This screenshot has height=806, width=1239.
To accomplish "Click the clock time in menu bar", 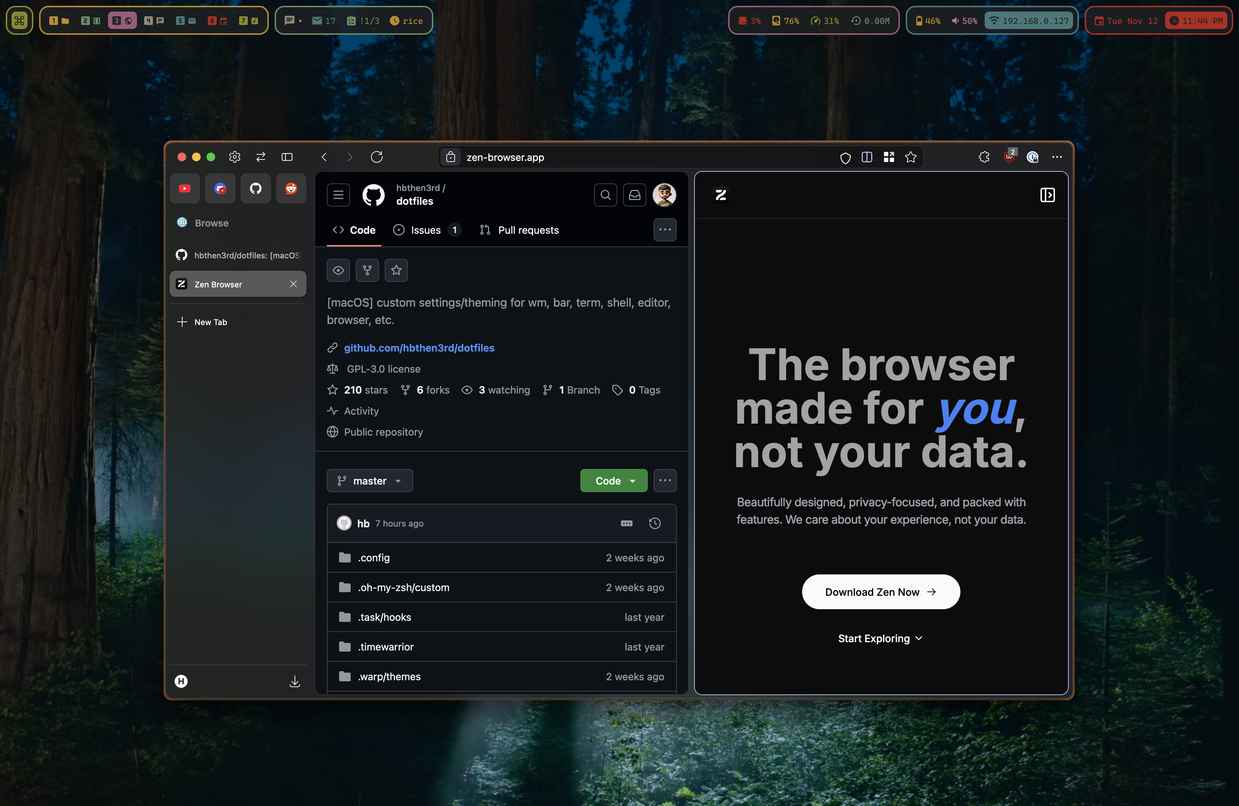I will (1197, 21).
